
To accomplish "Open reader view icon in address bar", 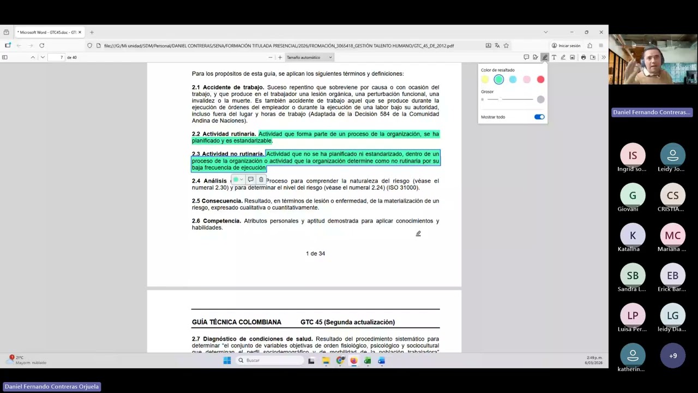I will click(488, 45).
